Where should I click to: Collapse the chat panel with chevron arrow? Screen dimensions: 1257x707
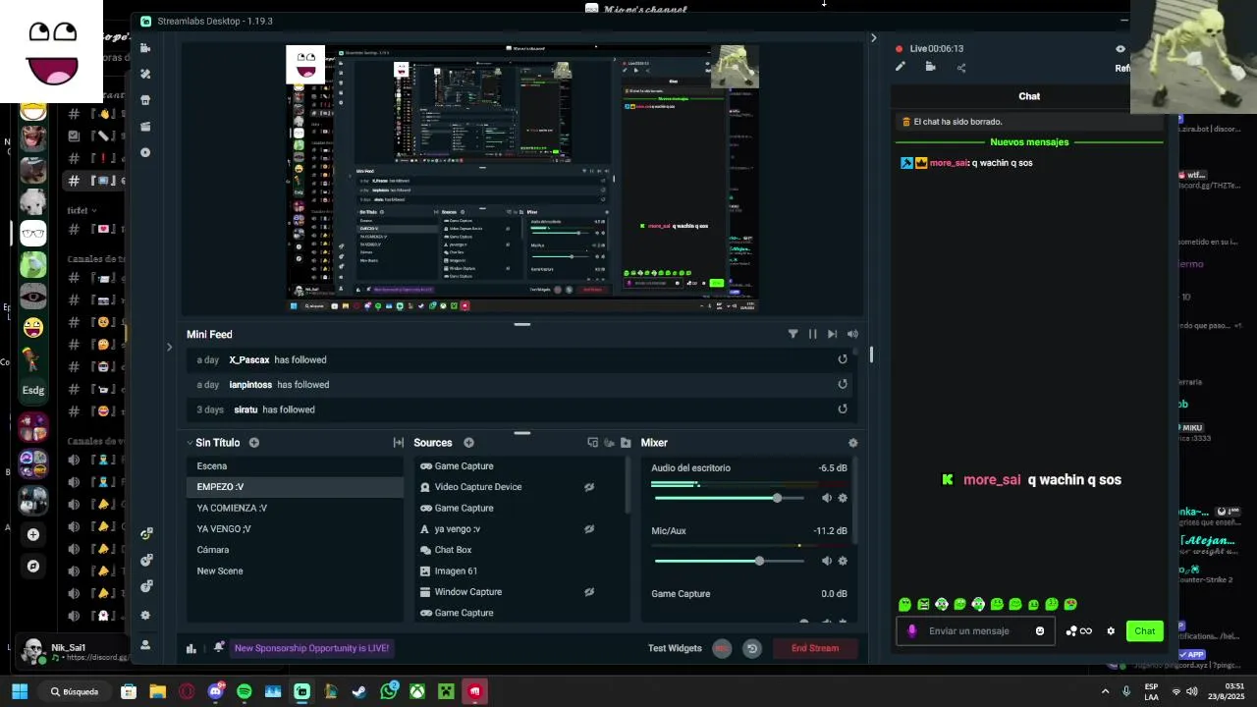click(x=873, y=38)
